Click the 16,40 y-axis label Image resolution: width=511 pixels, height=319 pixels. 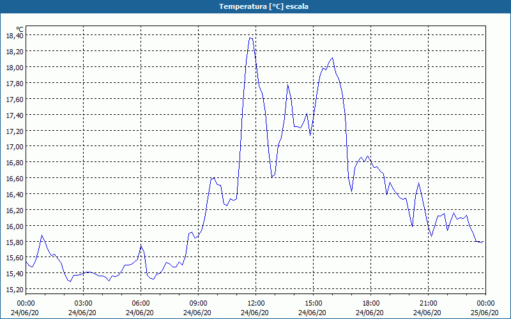[x=15, y=195]
